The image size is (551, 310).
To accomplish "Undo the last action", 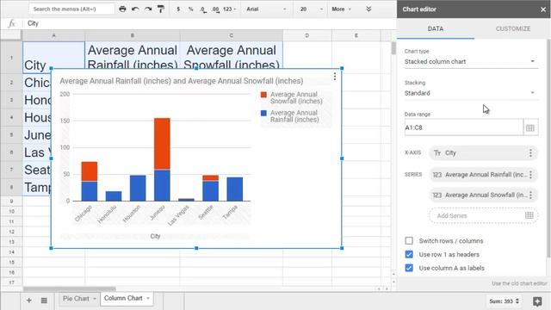I will tap(135, 9).
